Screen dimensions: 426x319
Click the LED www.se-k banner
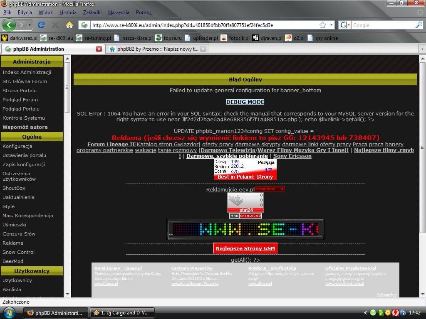[x=245, y=229]
